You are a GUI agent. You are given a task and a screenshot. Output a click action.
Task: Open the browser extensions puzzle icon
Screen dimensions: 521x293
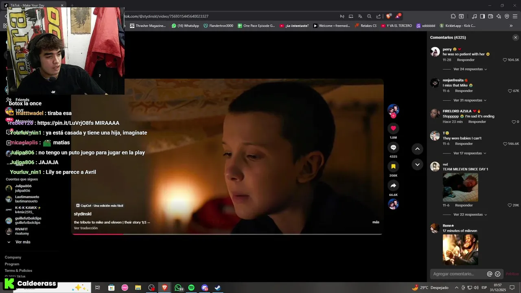453,16
